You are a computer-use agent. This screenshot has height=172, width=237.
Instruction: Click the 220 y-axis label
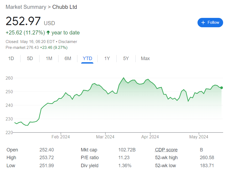point(9,132)
